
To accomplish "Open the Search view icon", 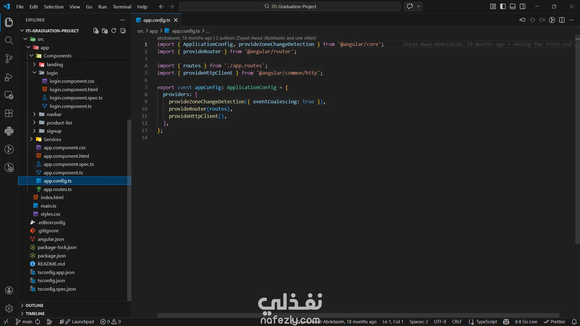I will (9, 40).
